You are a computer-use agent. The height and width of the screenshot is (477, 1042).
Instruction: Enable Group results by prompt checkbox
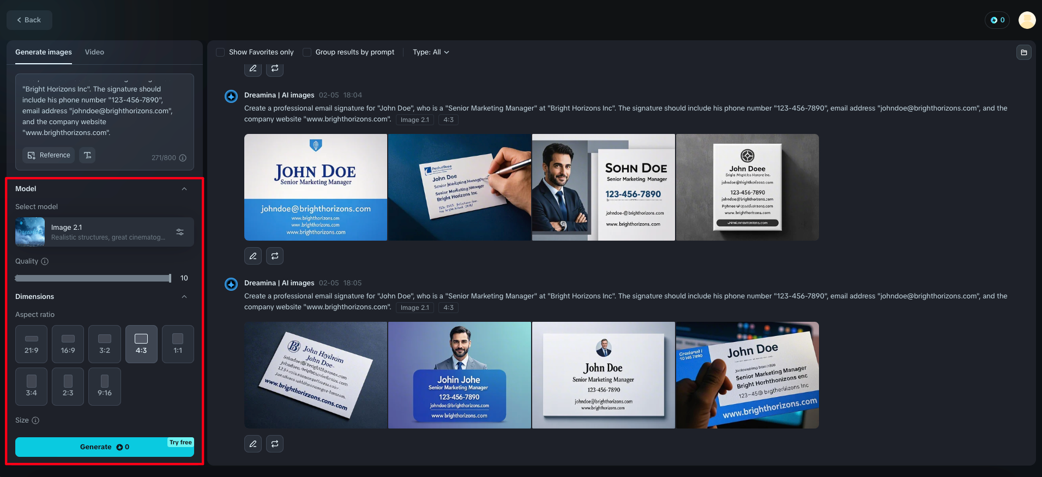(307, 52)
